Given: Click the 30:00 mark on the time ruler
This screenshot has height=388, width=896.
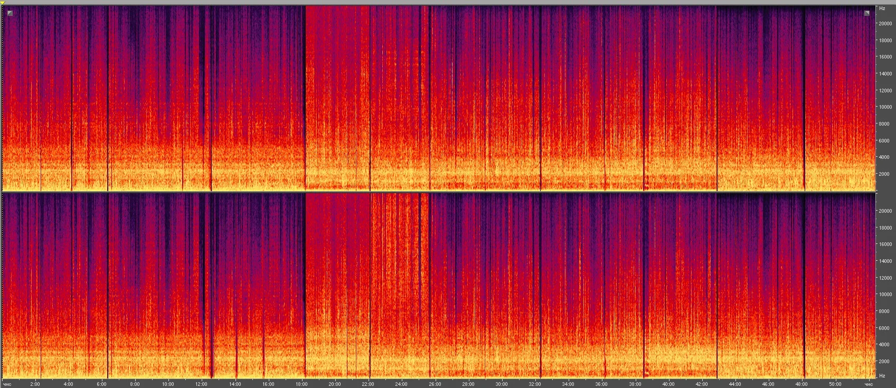Looking at the screenshot, I should 501,384.
